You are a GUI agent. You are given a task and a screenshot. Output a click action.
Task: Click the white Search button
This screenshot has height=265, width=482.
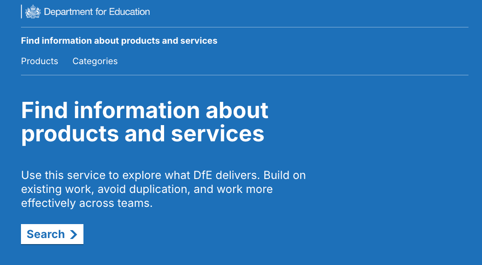coord(52,234)
